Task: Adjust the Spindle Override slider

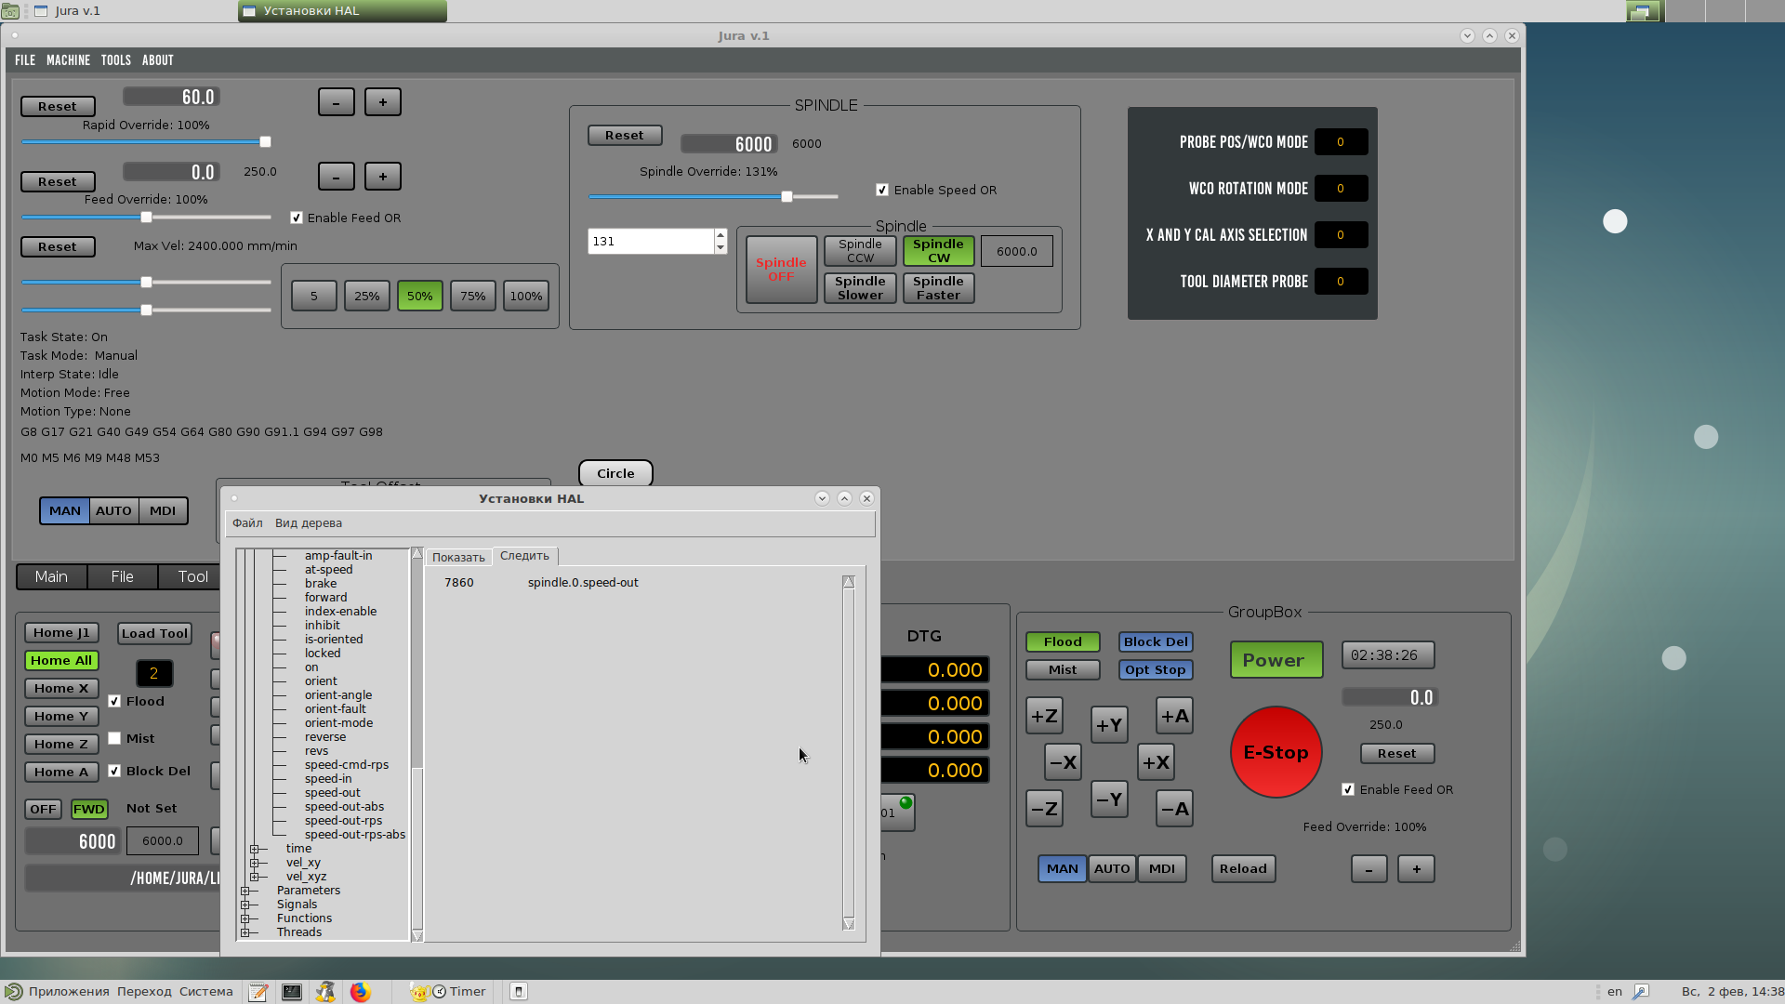Action: [713, 197]
